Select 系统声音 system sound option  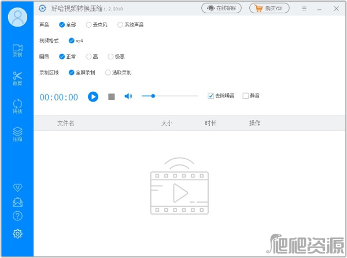click(131, 25)
